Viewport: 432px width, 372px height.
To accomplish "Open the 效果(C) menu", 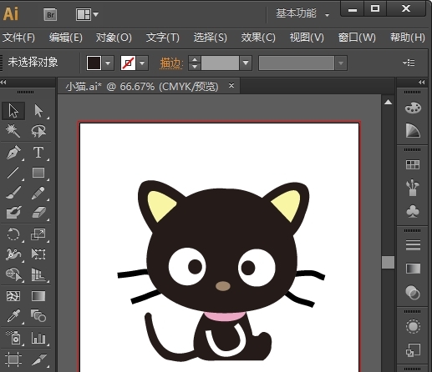I will [x=258, y=38].
